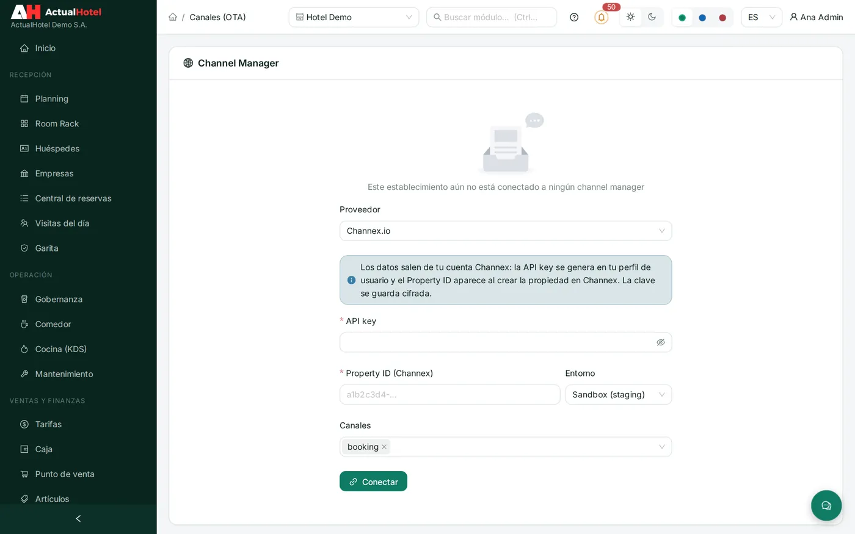Click the Property ID (Channex) field
This screenshot has height=534, width=855.
(x=449, y=395)
